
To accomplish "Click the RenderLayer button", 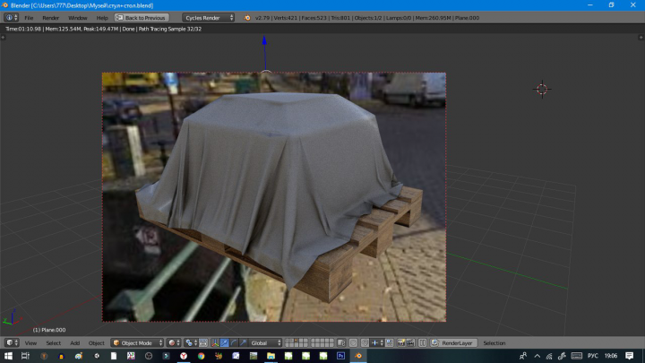I will (x=453, y=342).
